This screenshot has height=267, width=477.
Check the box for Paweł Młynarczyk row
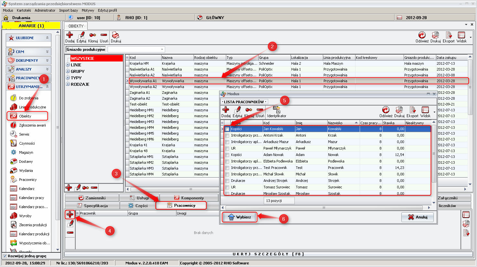(227, 149)
